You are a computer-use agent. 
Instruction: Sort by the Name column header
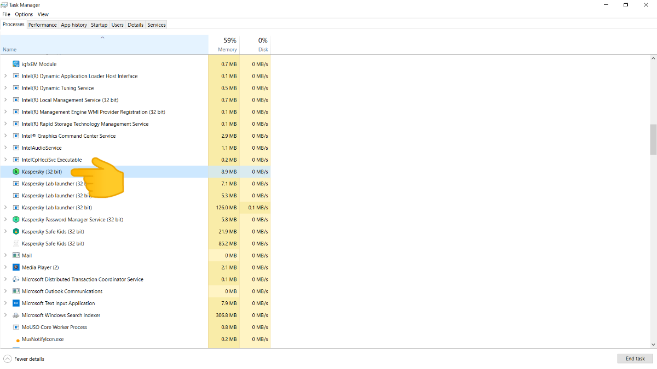point(104,45)
